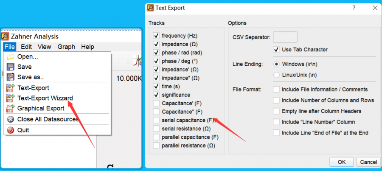The width and height of the screenshot is (382, 171).
Task: Click the Save floppy disk icon
Action: (x=11, y=67)
